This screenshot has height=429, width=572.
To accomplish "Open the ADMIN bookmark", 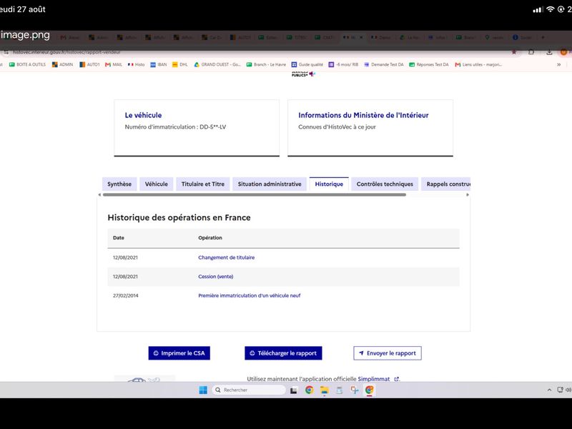I will (x=62, y=64).
